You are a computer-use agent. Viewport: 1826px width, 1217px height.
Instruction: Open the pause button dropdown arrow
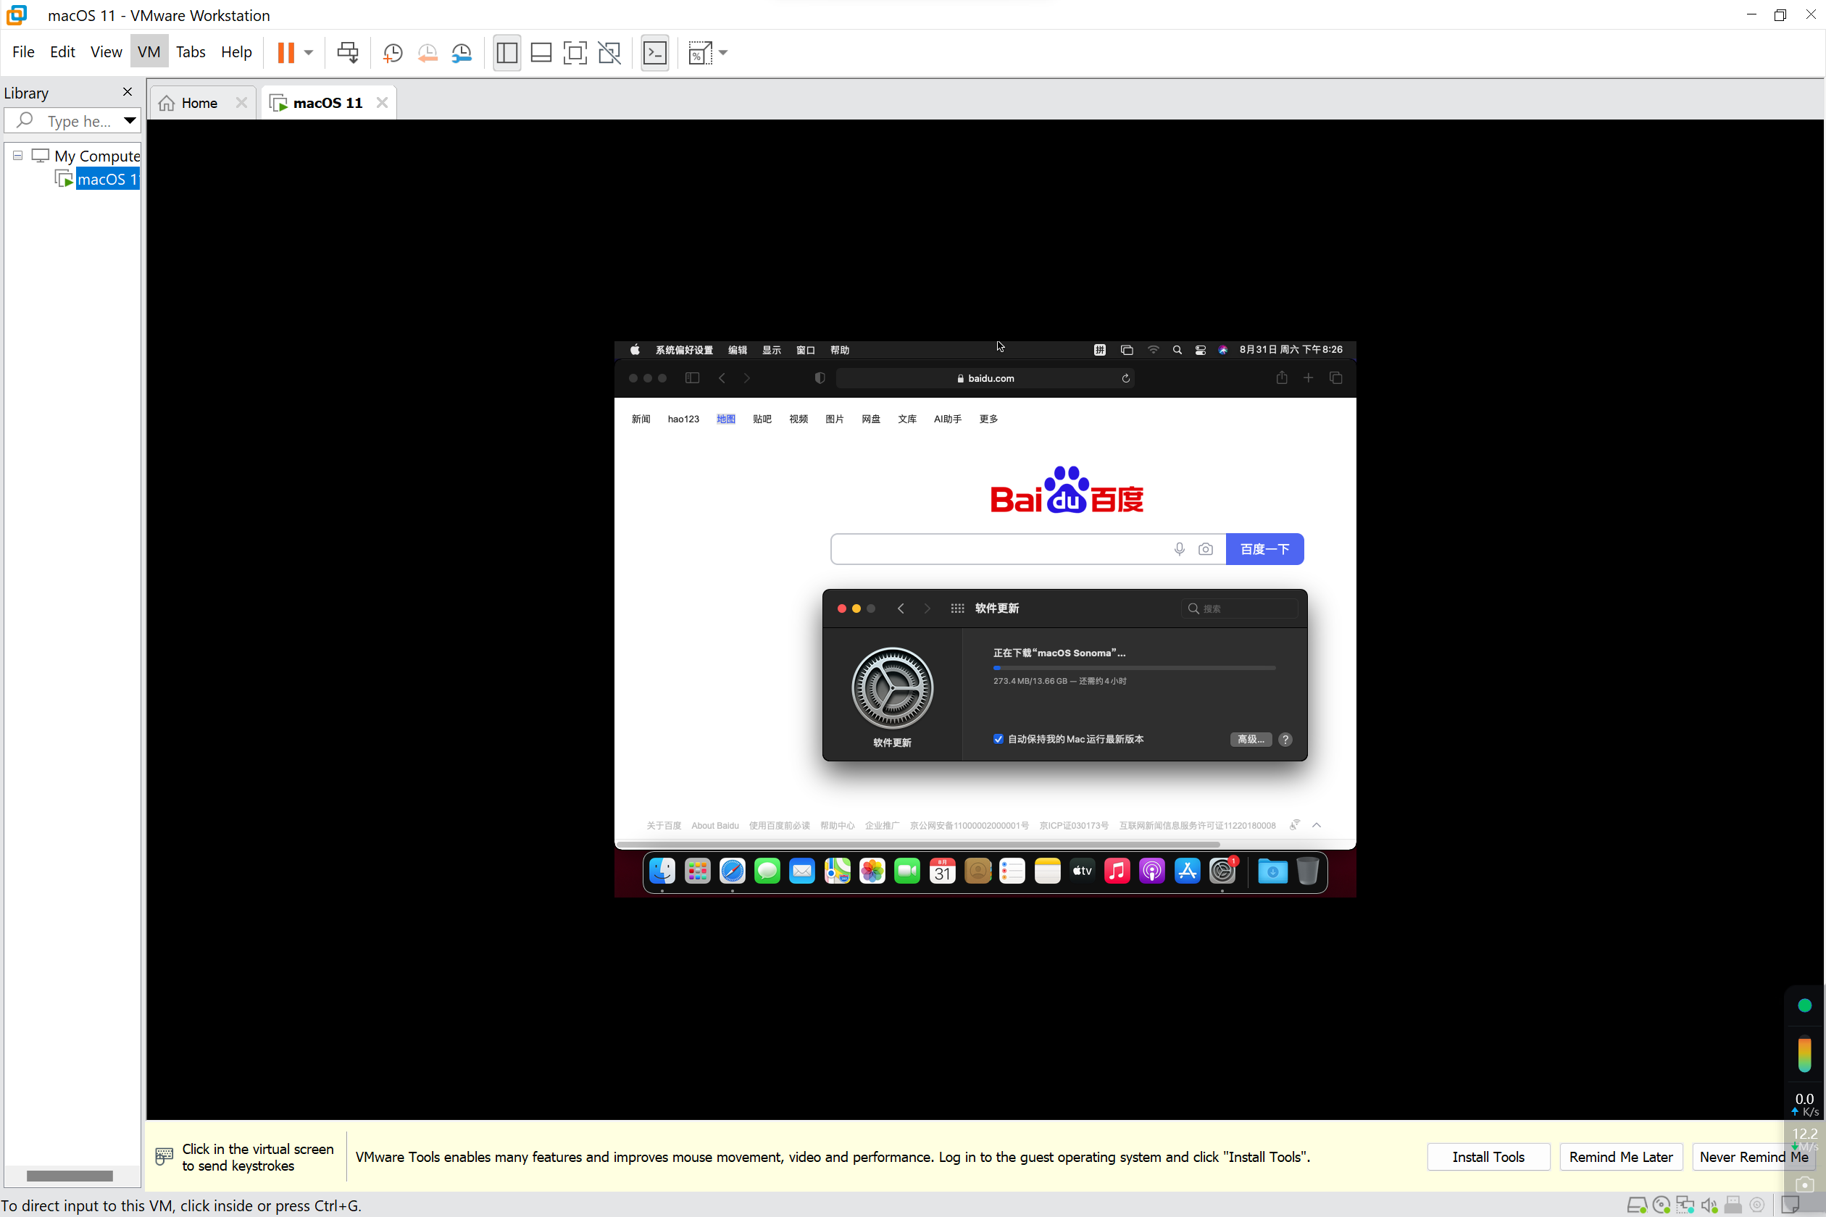click(x=308, y=53)
